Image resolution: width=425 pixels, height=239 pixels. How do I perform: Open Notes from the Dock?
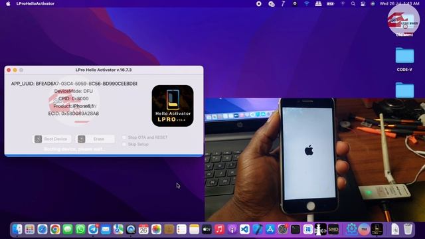click(194, 229)
